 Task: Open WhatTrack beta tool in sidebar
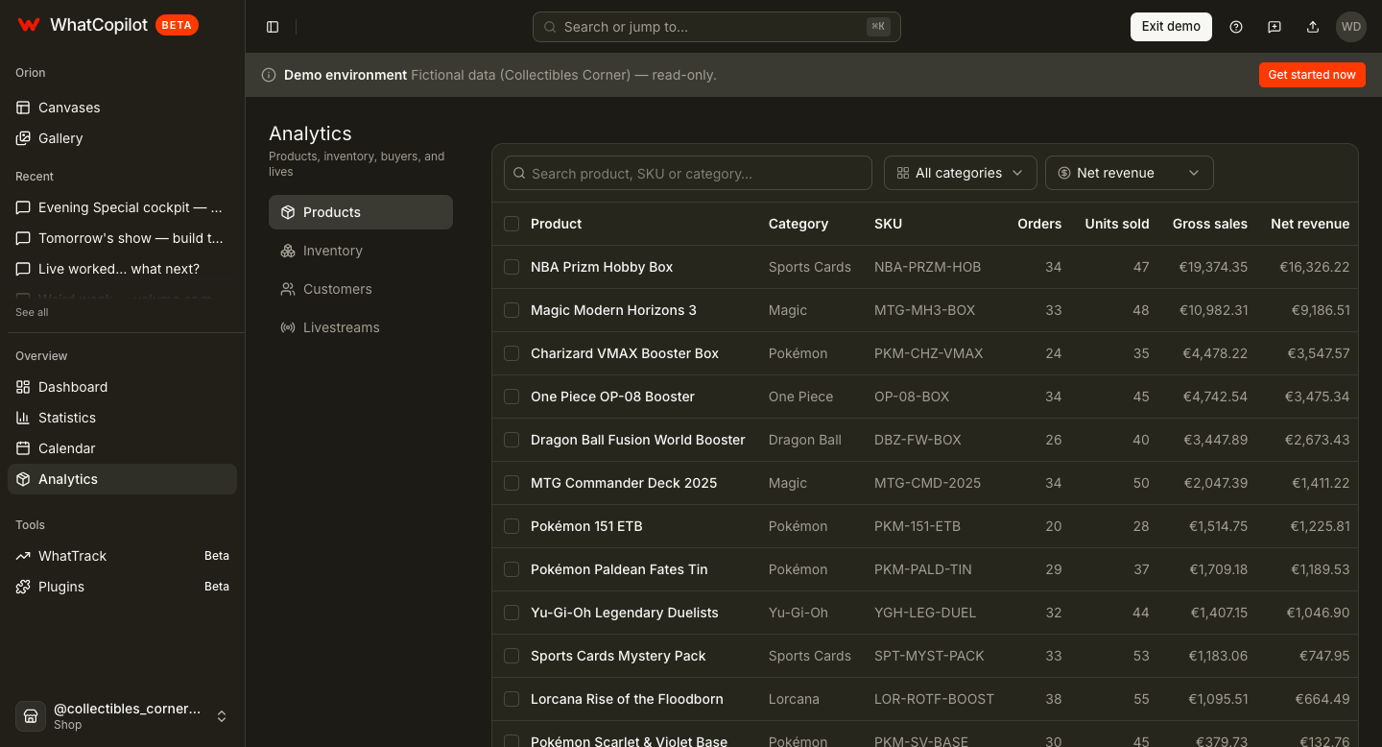tap(123, 556)
